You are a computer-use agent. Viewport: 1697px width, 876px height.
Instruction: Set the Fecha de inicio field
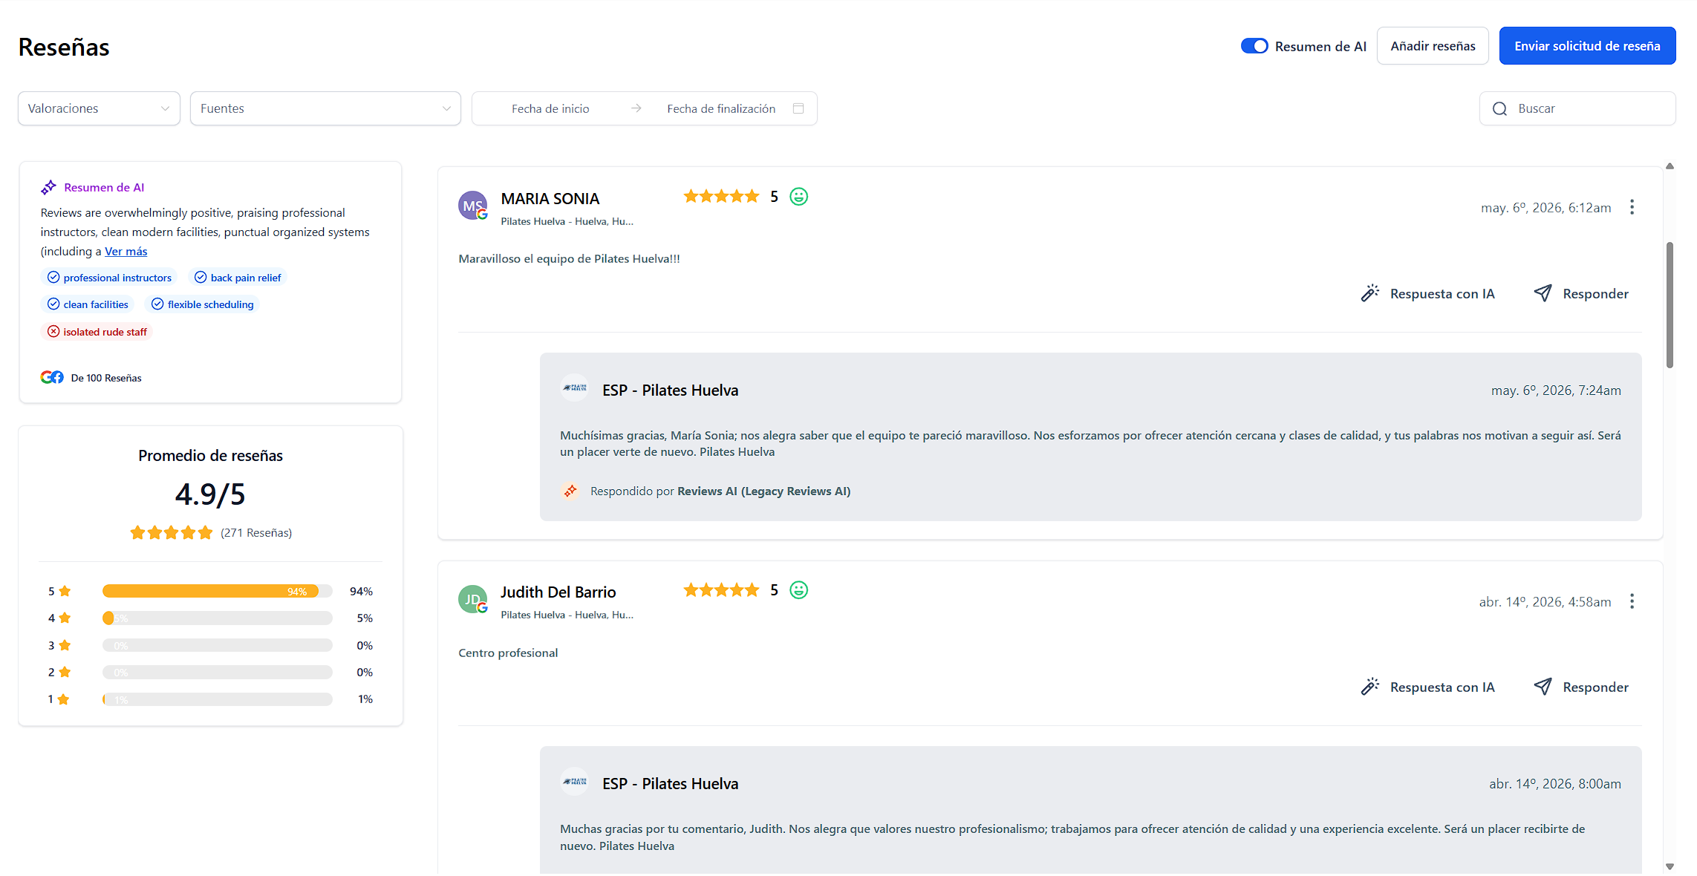(x=550, y=108)
